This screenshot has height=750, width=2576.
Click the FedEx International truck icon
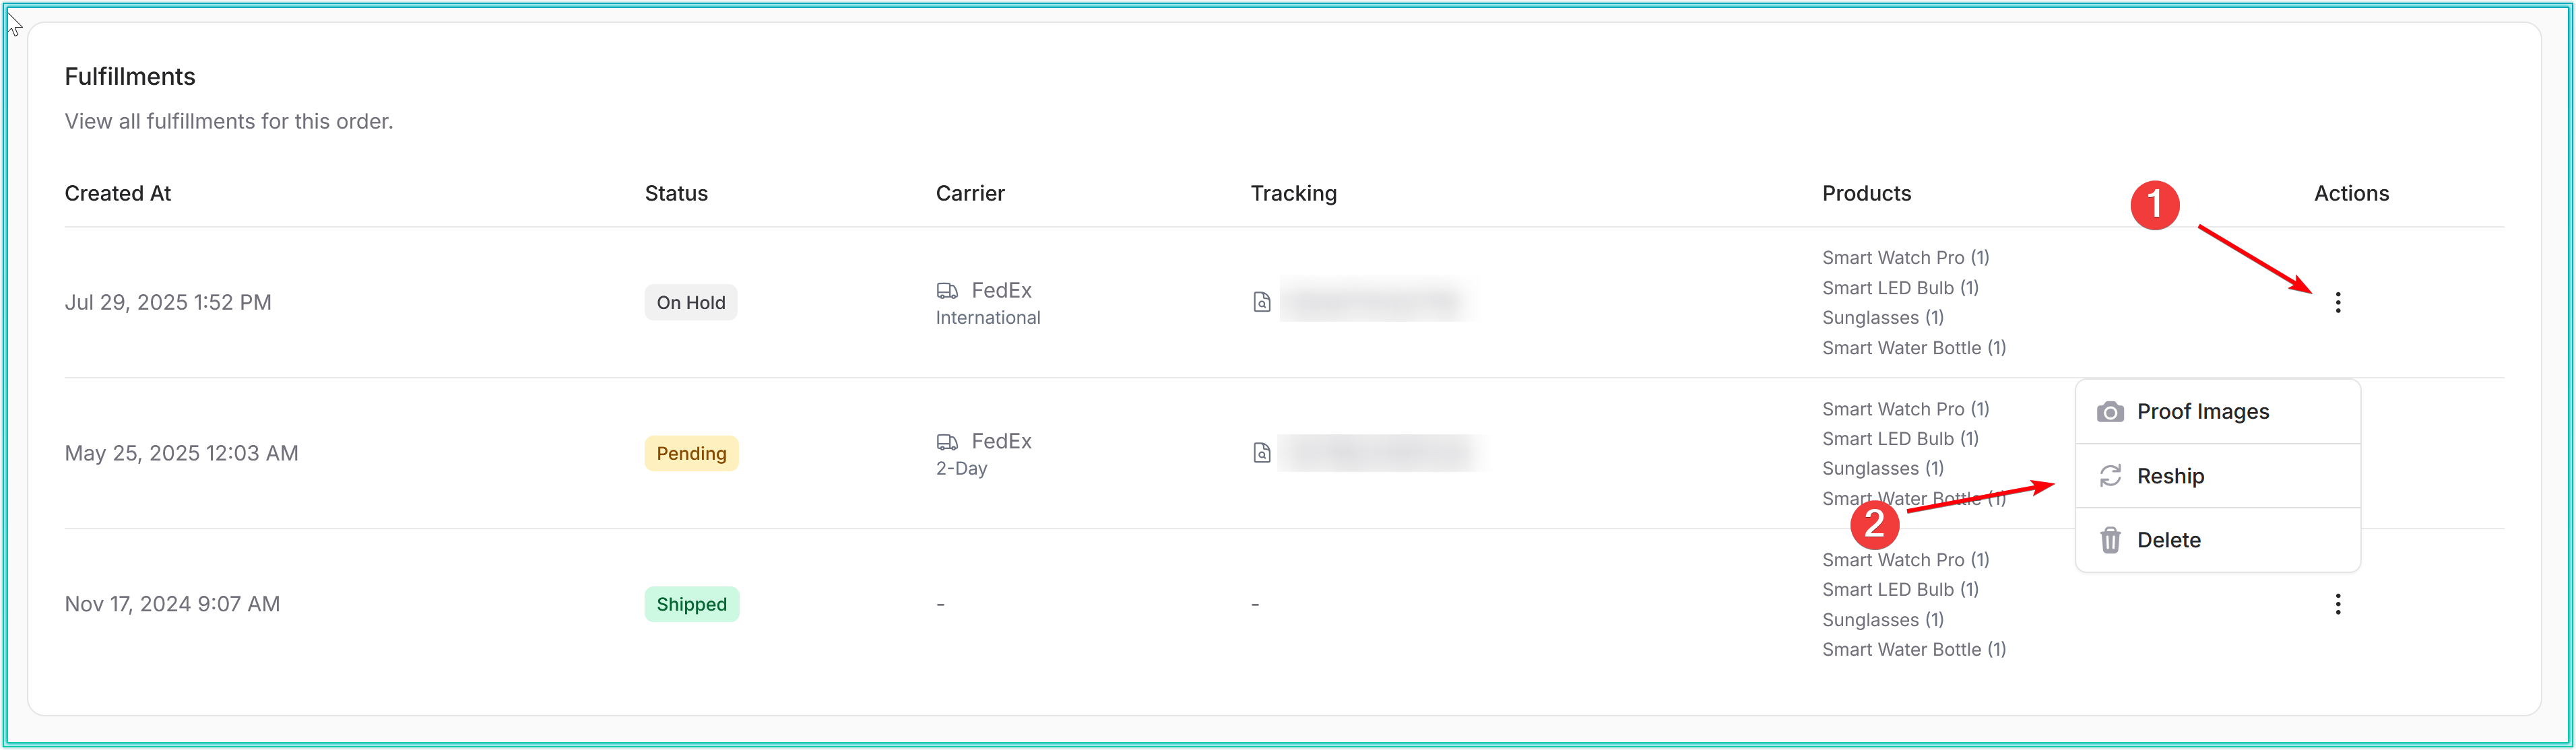coord(947,291)
